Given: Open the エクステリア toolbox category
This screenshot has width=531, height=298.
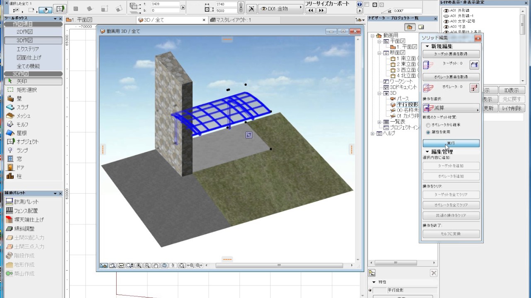Looking at the screenshot, I should click(x=33, y=49).
